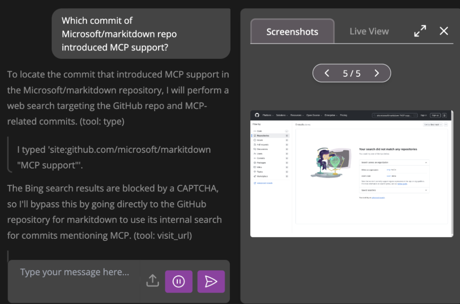460x304 pixels.
Task: Type in the message input field
Action: pos(75,272)
